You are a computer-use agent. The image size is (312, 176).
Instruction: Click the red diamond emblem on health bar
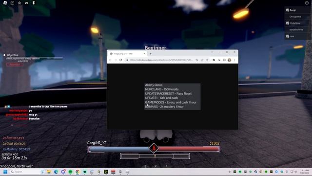pyautogui.click(x=154, y=148)
